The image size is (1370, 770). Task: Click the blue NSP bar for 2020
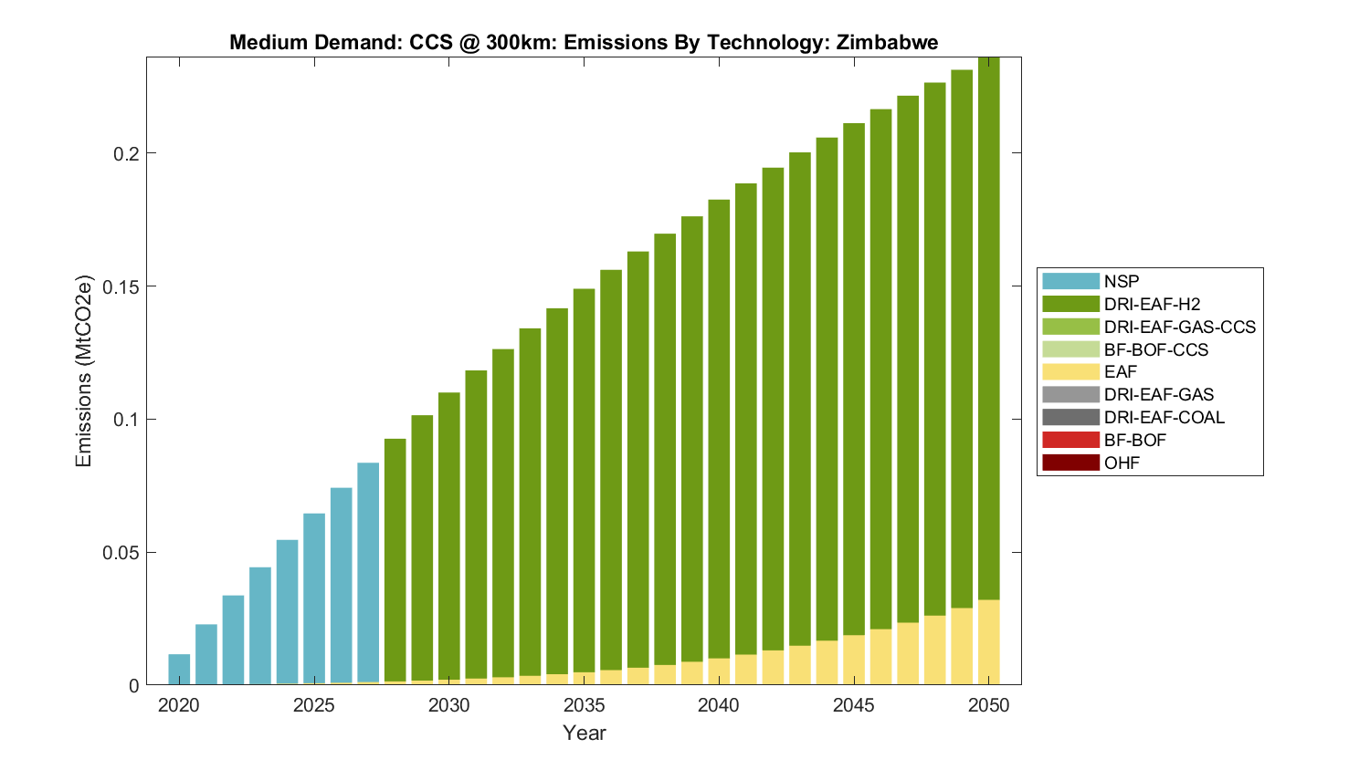click(x=179, y=670)
